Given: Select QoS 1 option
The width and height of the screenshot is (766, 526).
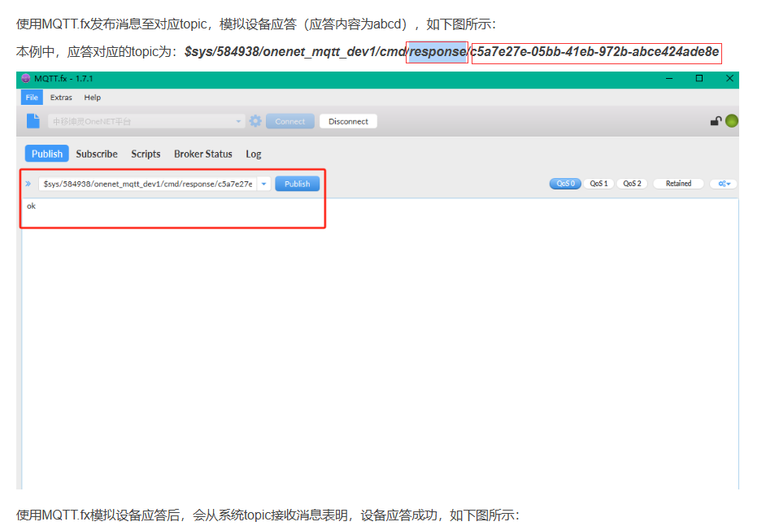Looking at the screenshot, I should (x=598, y=184).
